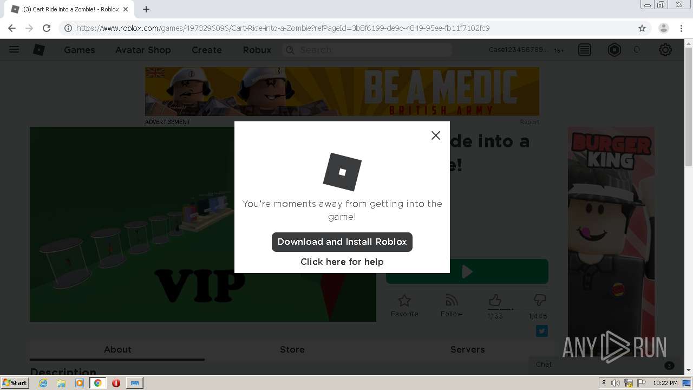The width and height of the screenshot is (693, 390).
Task: Close the Cart Ride into a Zombie tab
Action: click(x=126, y=9)
